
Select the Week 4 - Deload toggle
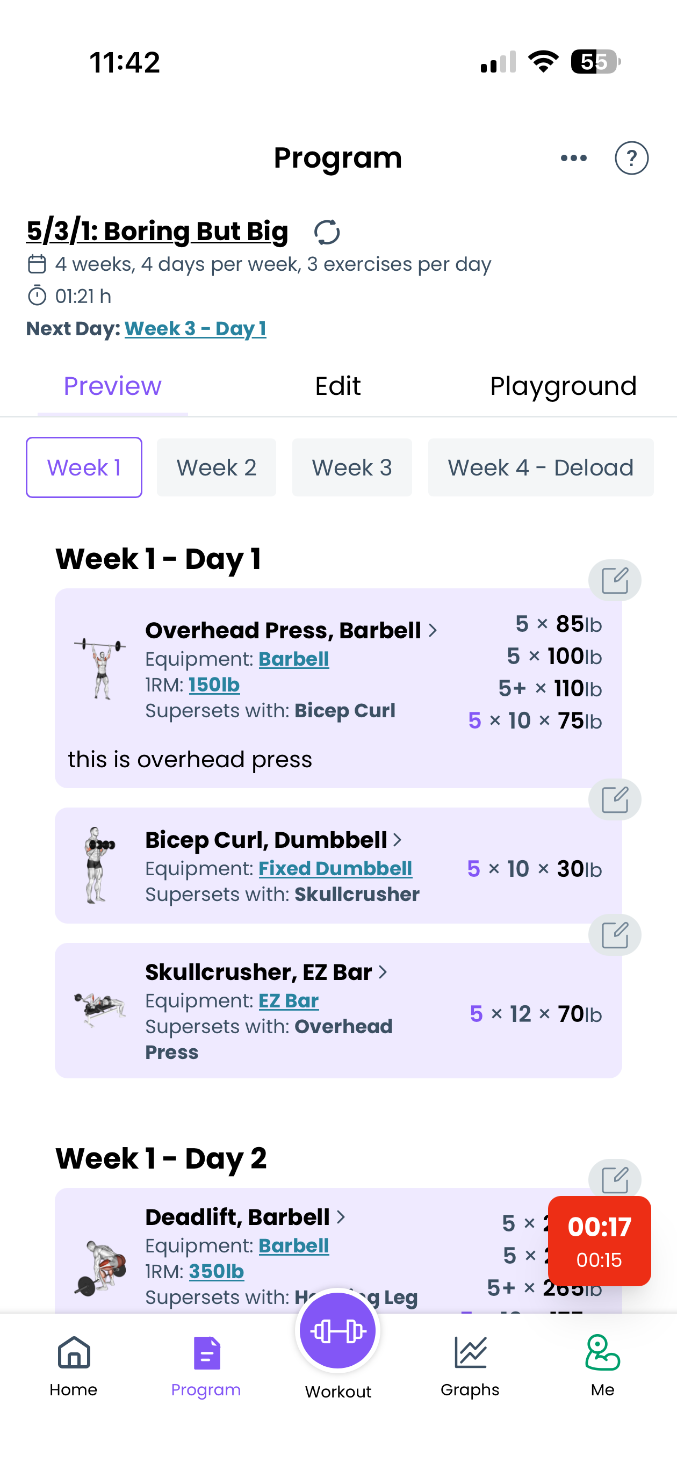click(x=540, y=467)
